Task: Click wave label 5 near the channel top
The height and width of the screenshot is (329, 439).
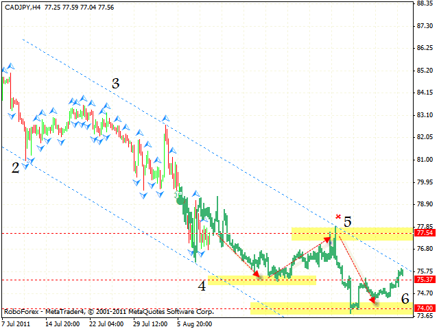Action: click(348, 221)
